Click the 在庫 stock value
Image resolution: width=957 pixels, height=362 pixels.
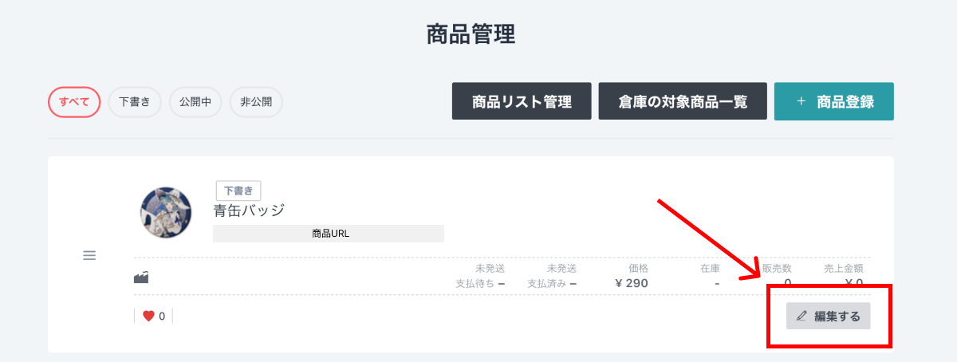pyautogui.click(x=717, y=283)
